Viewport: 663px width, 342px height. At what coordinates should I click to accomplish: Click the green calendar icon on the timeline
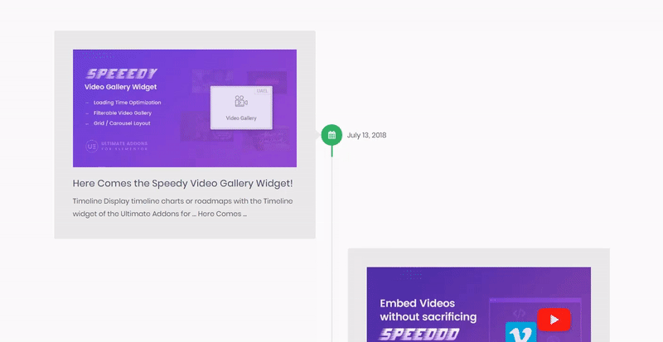(x=331, y=135)
